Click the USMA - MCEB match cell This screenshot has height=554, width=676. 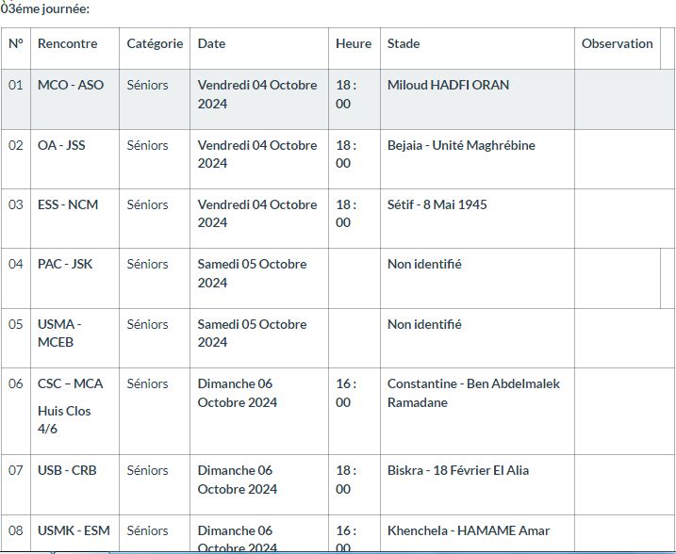(60, 333)
